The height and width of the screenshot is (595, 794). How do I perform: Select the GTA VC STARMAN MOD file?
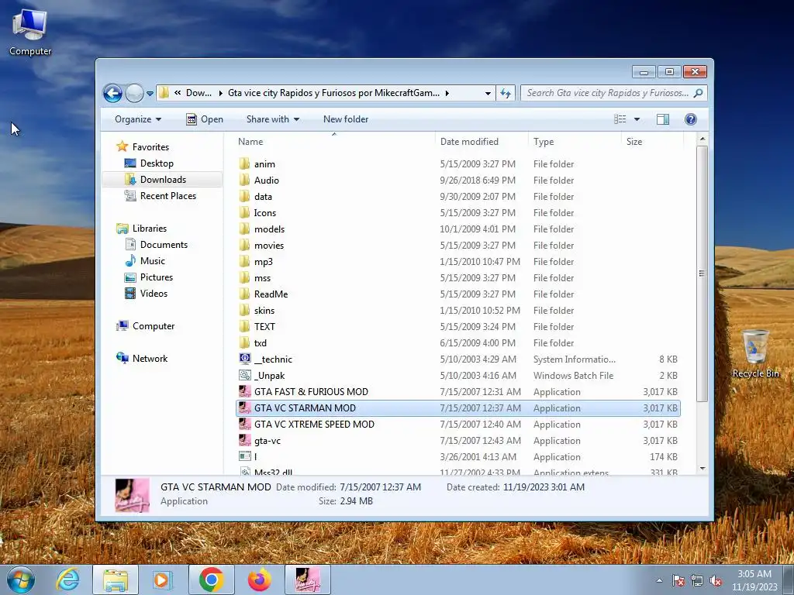coord(457,408)
